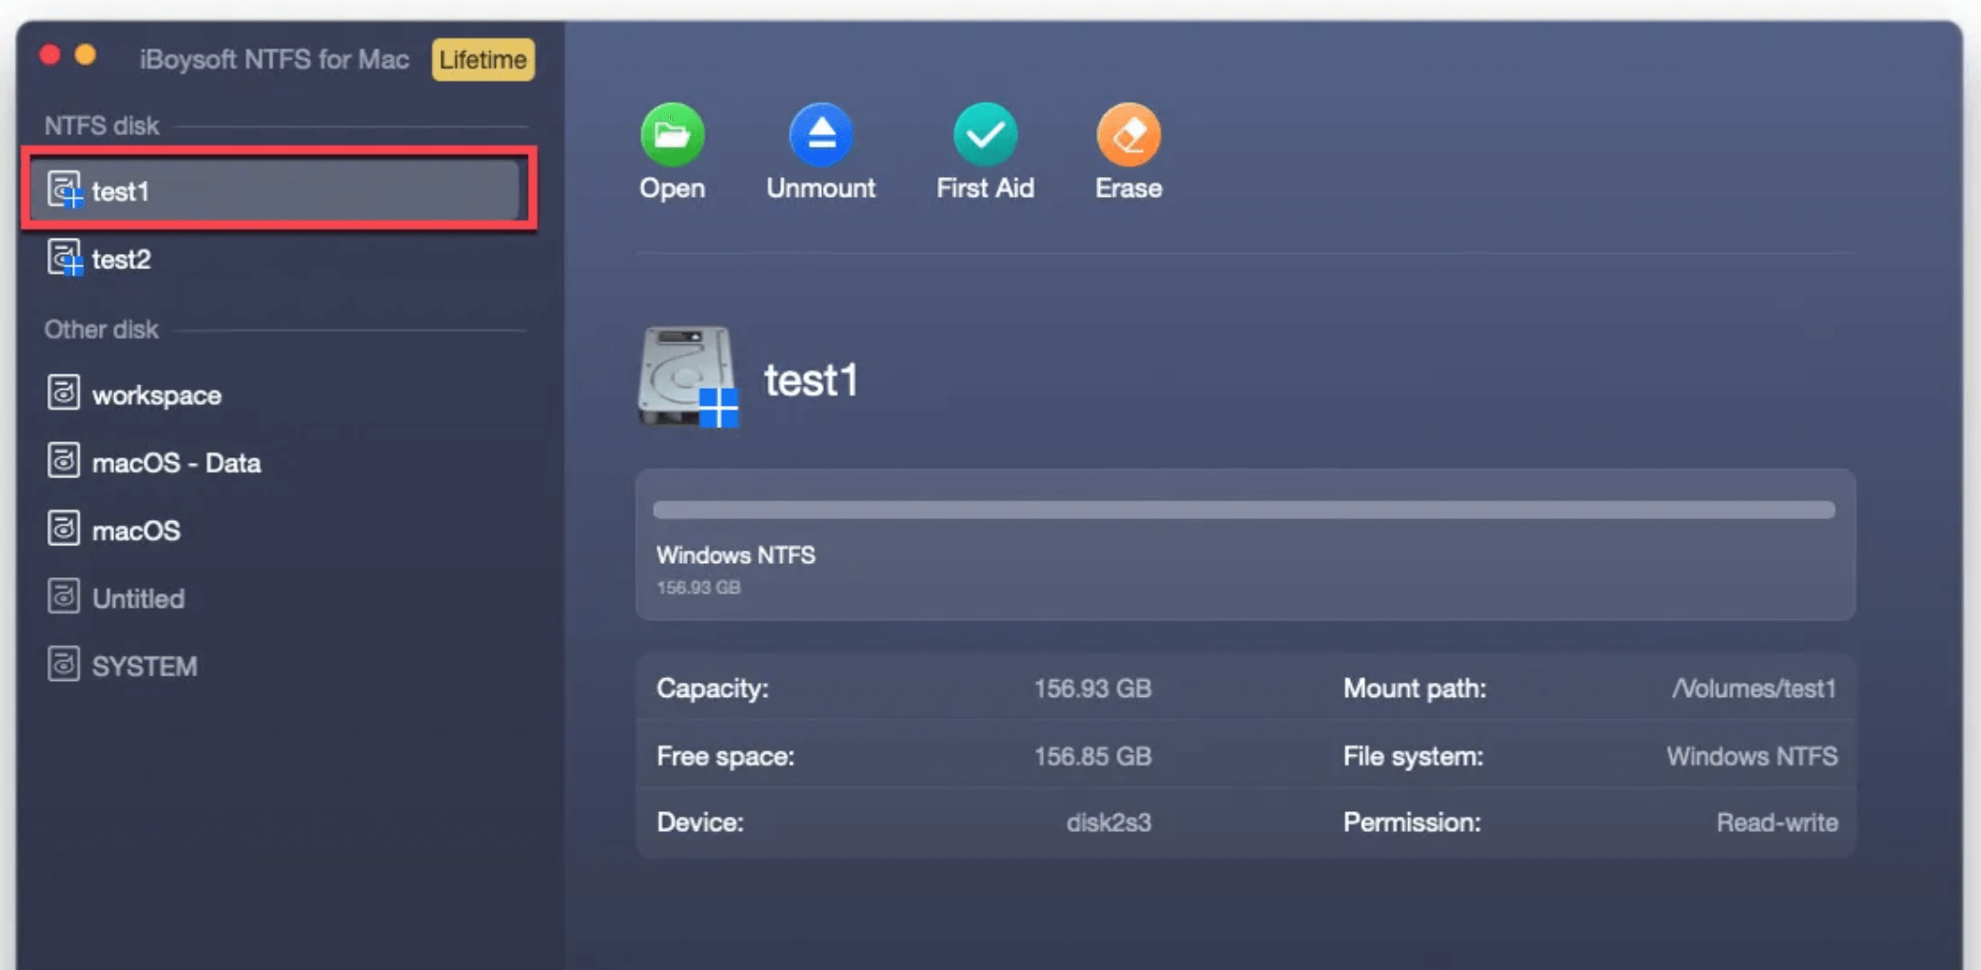This screenshot has height=970, width=1981.
Task: Click the NTFS disk section header
Action: pyautogui.click(x=101, y=125)
